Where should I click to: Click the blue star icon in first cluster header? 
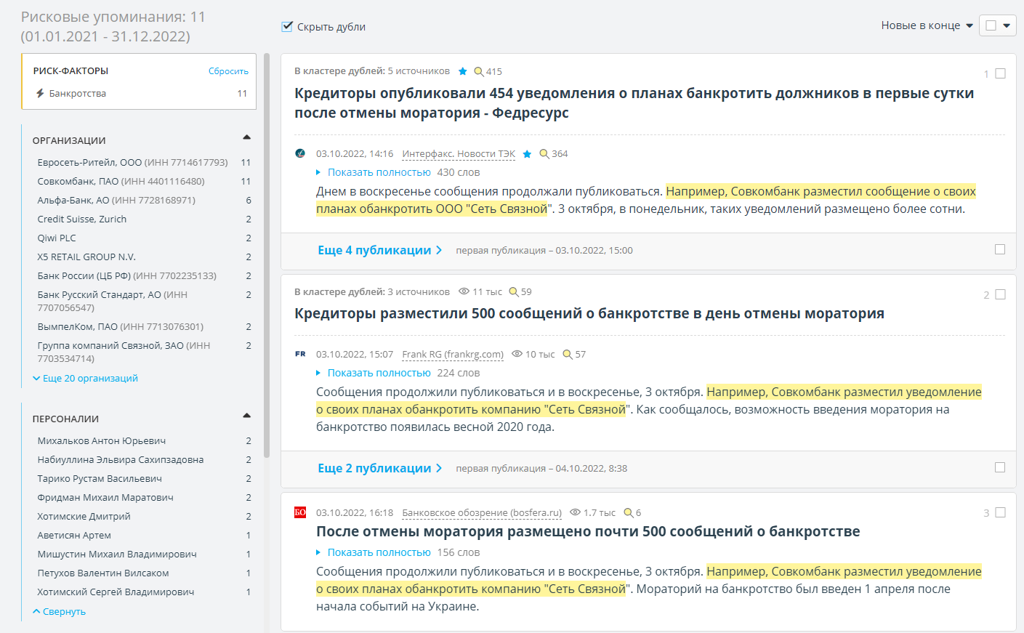tap(463, 71)
